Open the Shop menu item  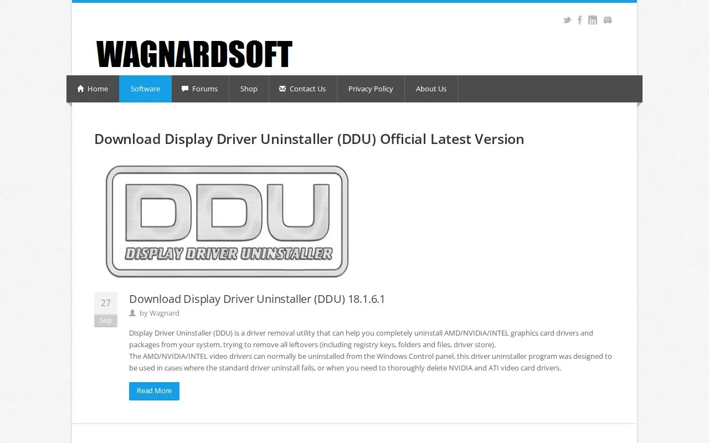click(x=249, y=89)
